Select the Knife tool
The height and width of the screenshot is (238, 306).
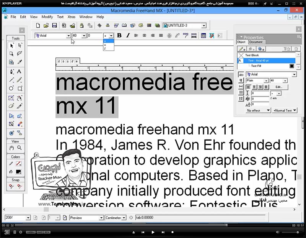[x=20, y=106]
